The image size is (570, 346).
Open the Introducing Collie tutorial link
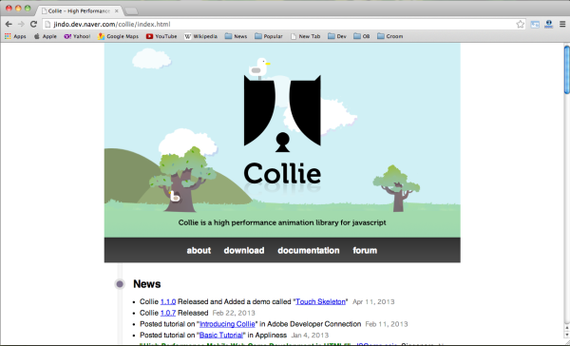click(227, 324)
